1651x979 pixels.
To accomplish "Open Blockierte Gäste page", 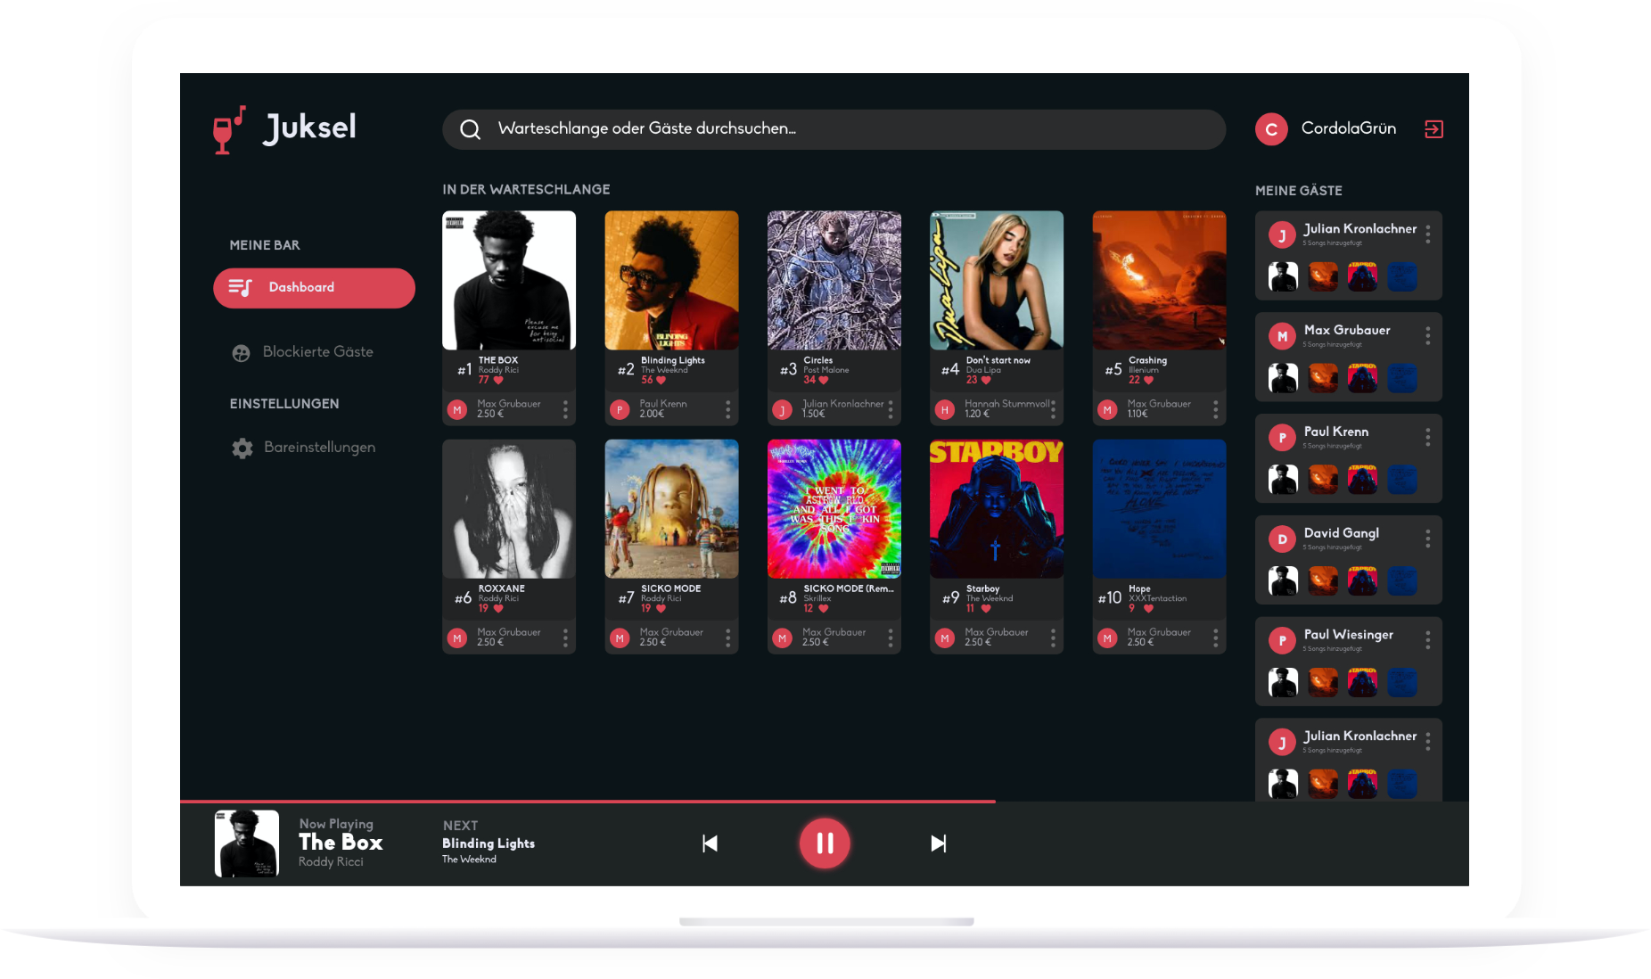I will [x=318, y=352].
